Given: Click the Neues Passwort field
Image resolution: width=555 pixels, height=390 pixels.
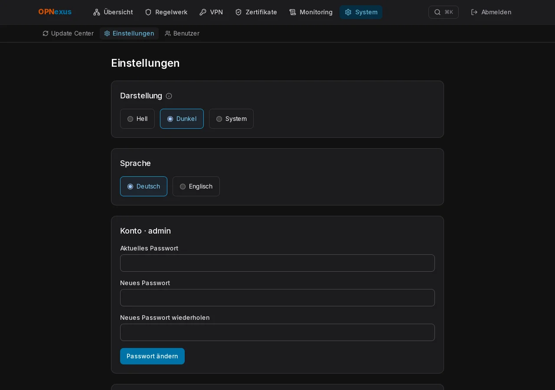Looking at the screenshot, I should point(277,298).
